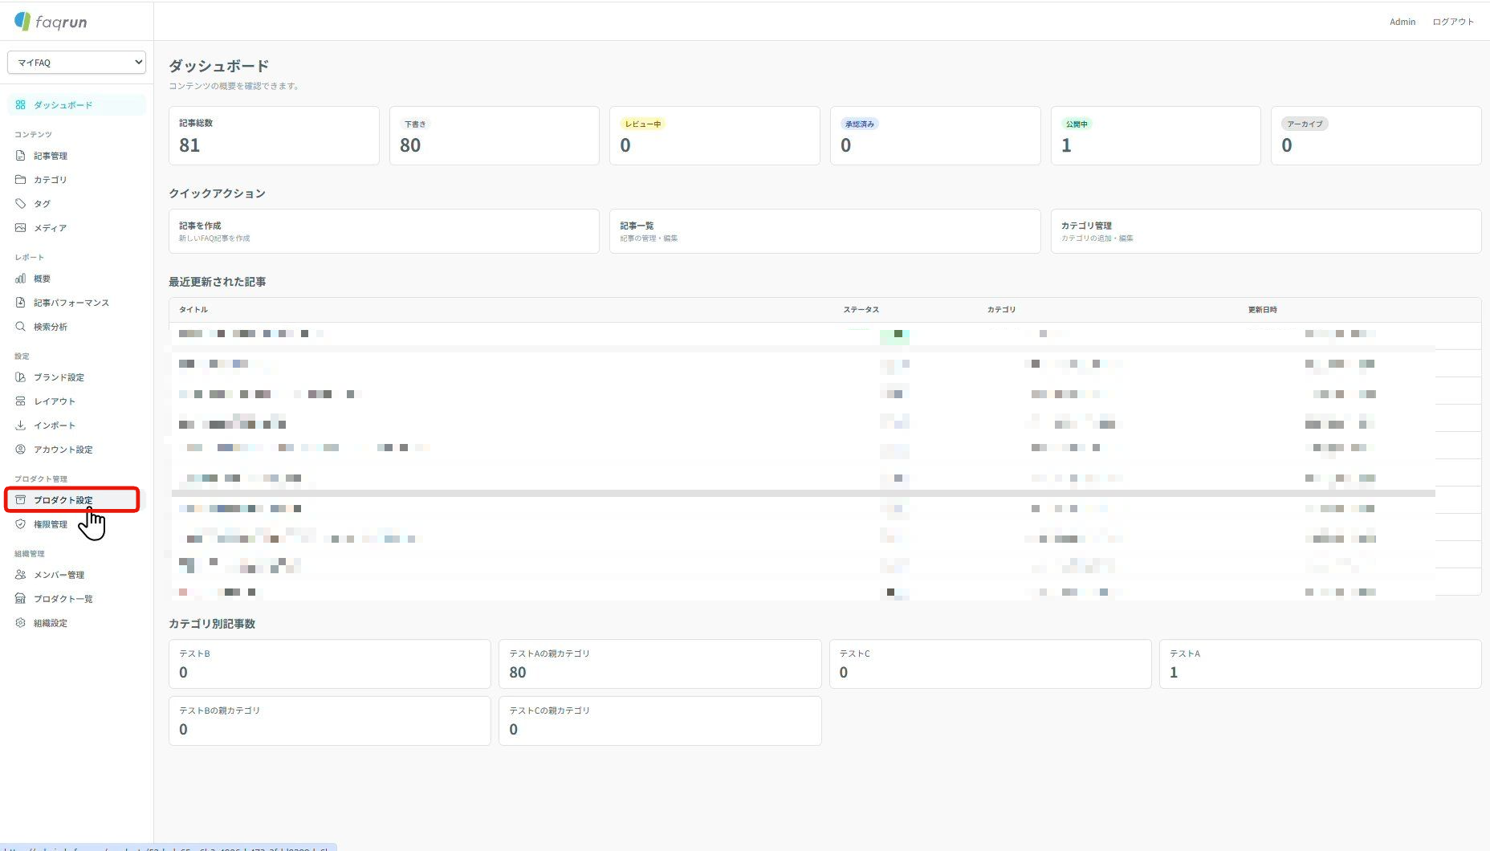Click the メンバー管理 people icon

pyautogui.click(x=21, y=575)
